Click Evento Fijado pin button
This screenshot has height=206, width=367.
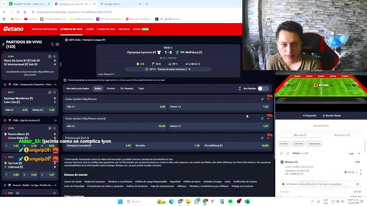click(x=332, y=116)
